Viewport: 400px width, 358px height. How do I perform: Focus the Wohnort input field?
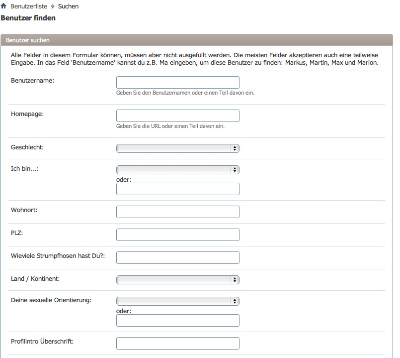coord(178,212)
